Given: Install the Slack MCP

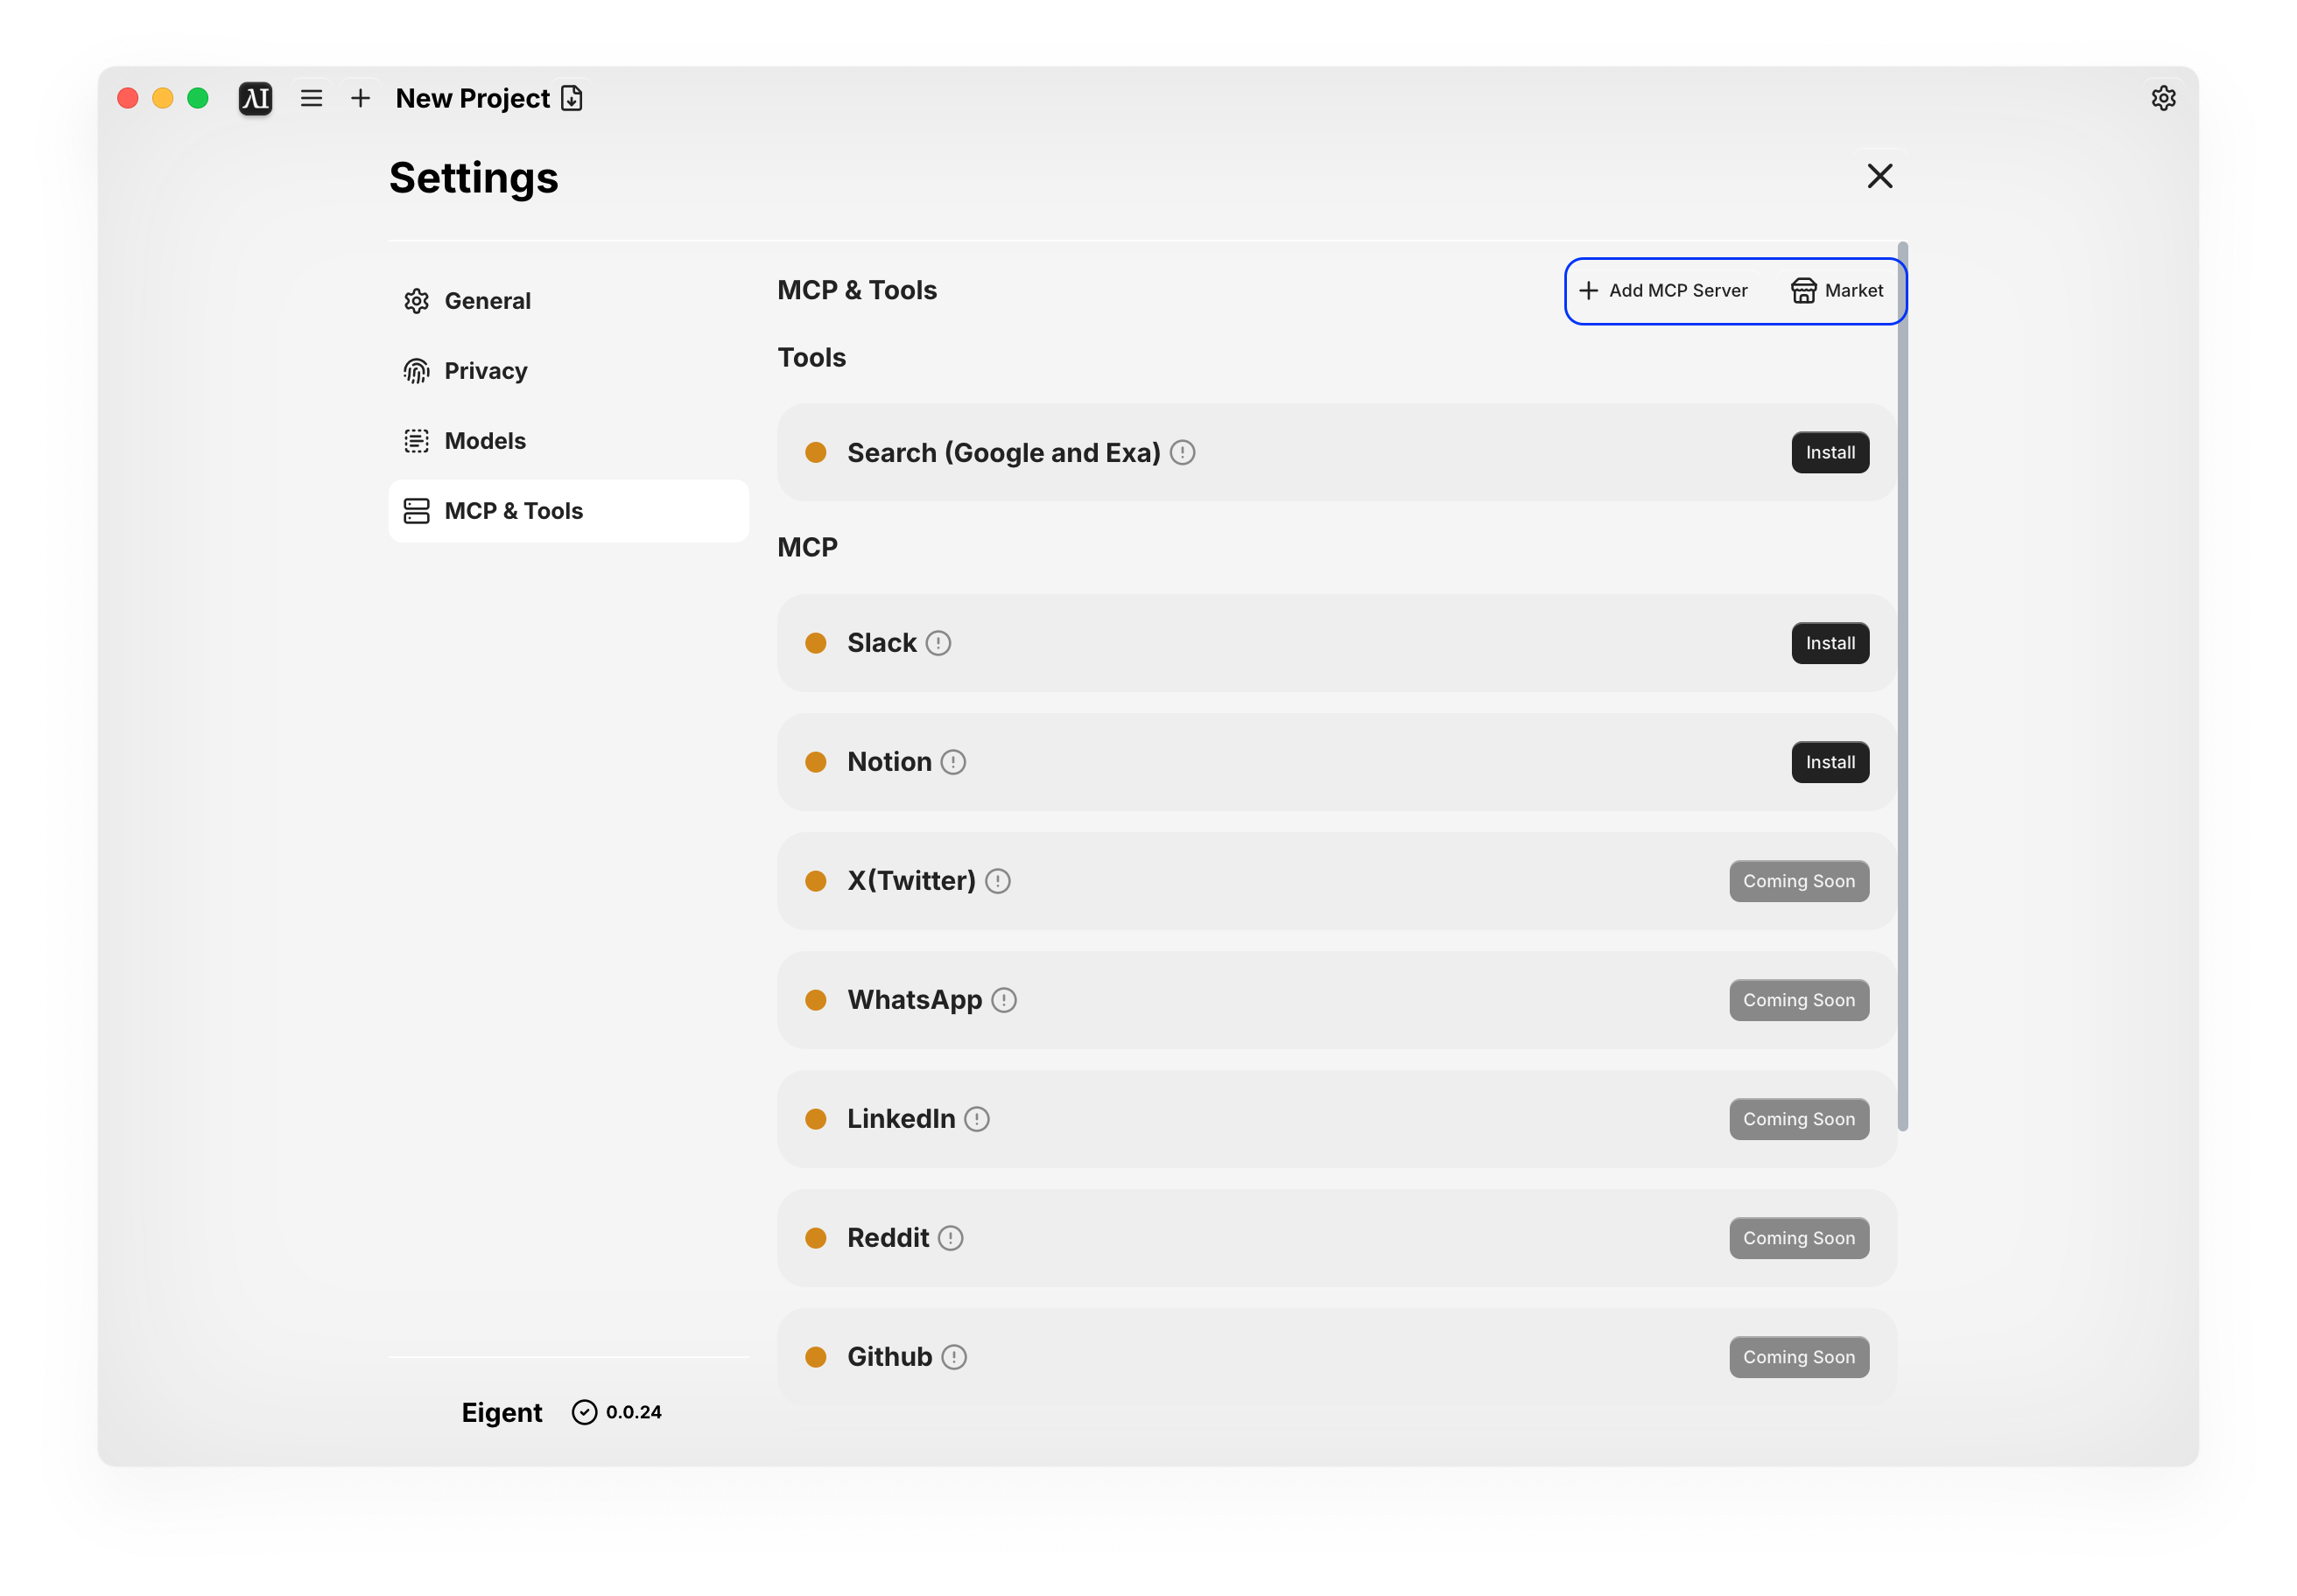Looking at the screenshot, I should coord(1830,643).
